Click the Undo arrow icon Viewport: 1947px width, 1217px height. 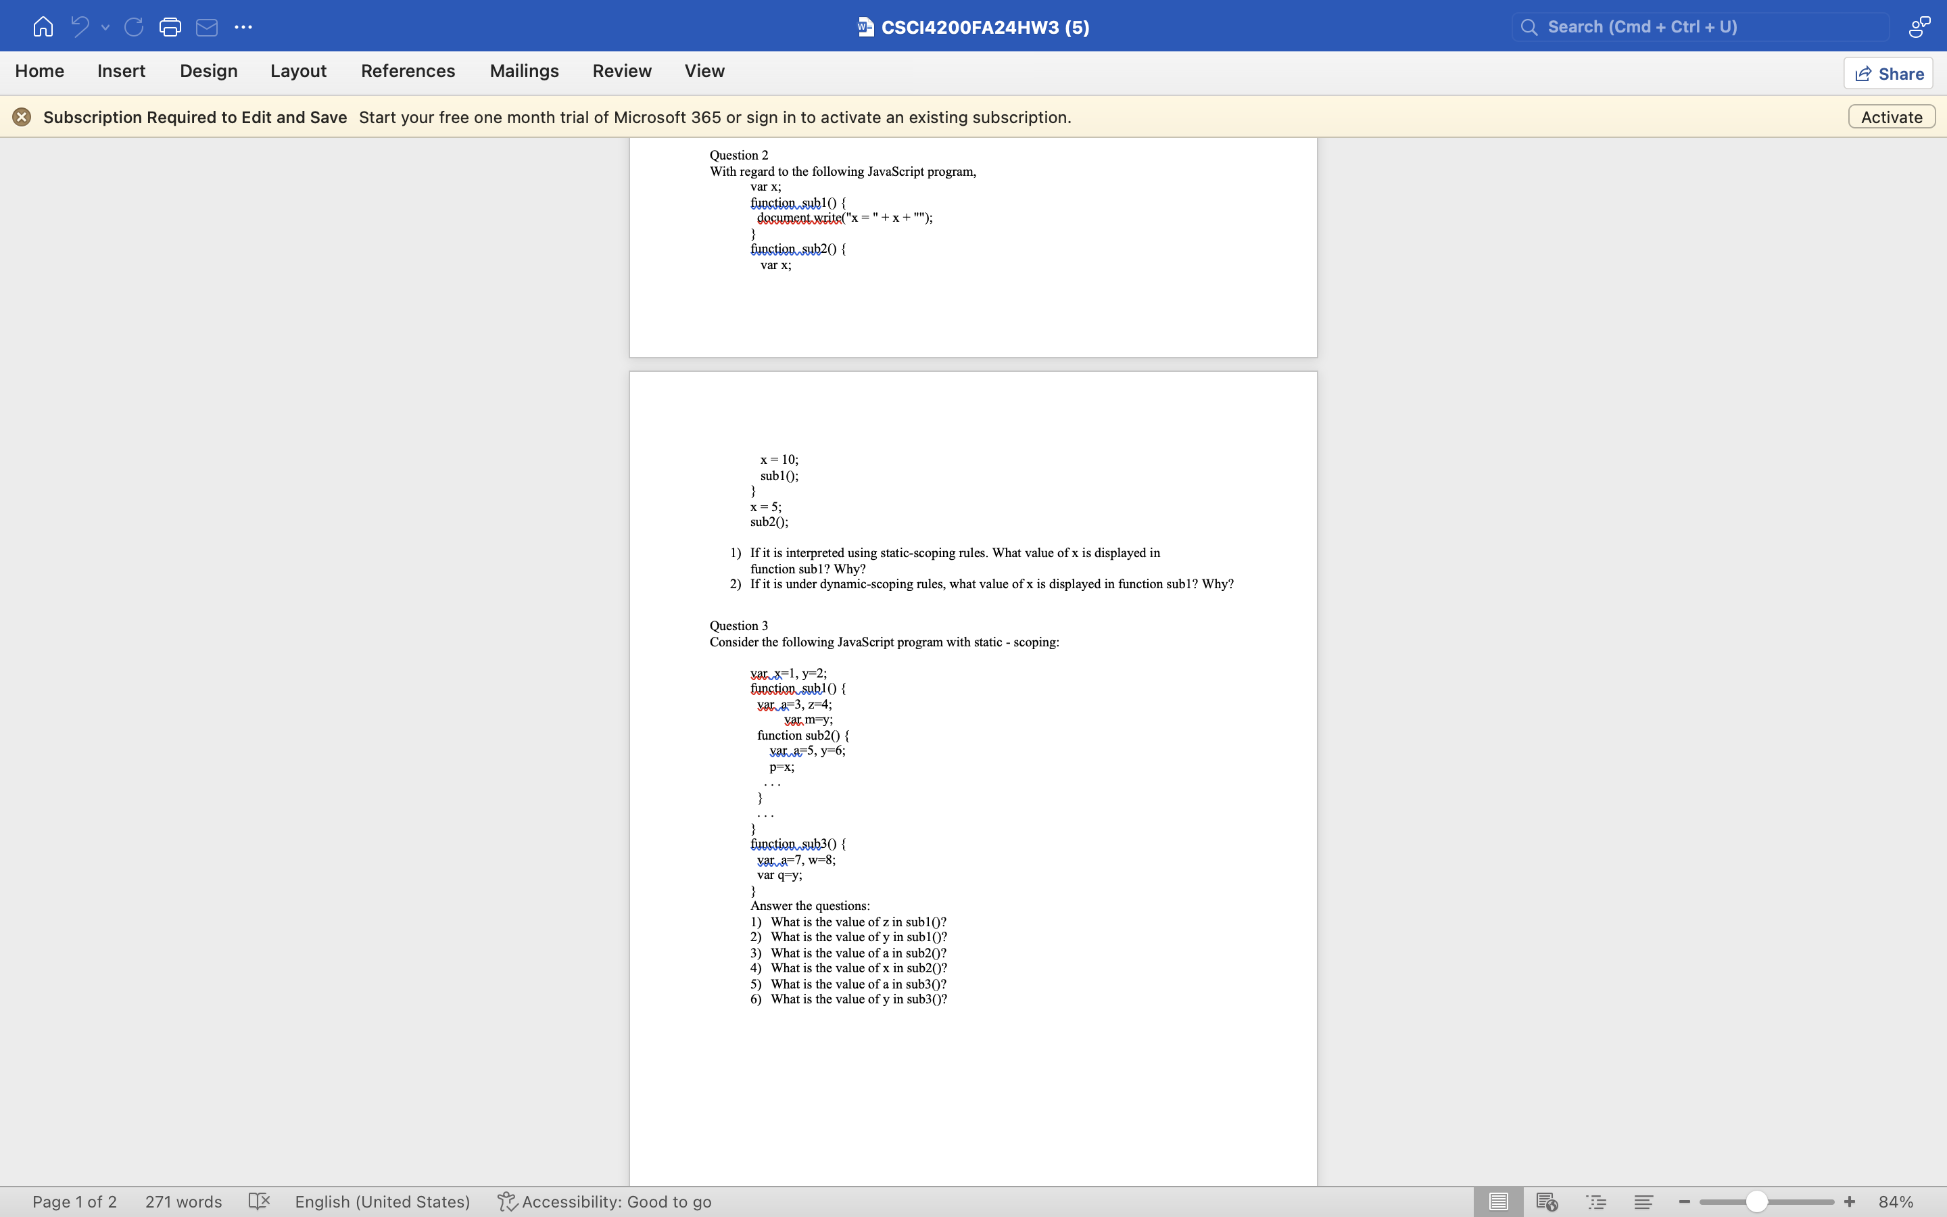pyautogui.click(x=80, y=26)
